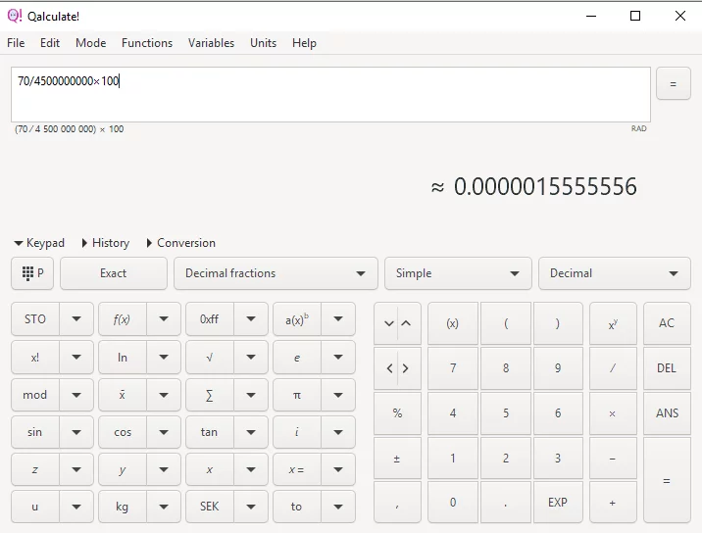Click the division / button
Screen dimensions: 702x533
click(x=613, y=368)
